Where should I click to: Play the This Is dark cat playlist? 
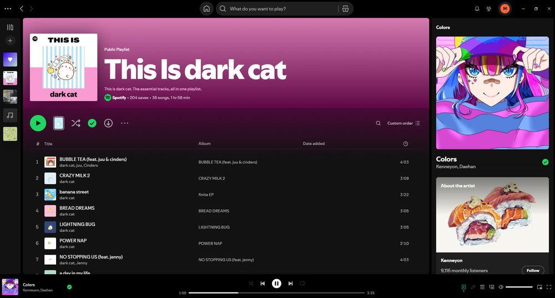coord(38,123)
